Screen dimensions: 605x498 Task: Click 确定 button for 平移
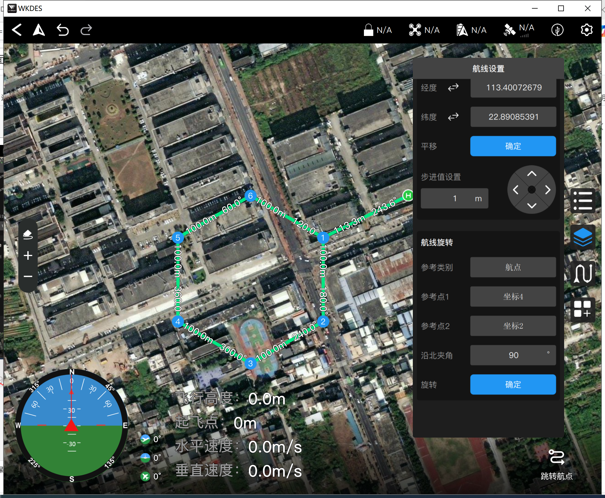tap(513, 146)
